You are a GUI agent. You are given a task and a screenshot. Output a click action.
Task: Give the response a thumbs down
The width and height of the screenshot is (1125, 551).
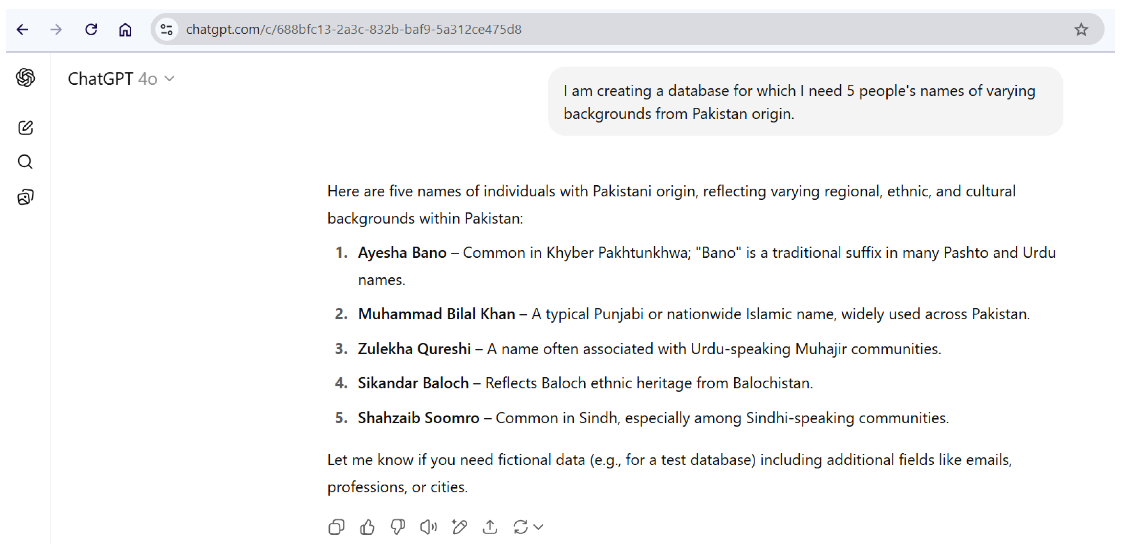click(397, 527)
